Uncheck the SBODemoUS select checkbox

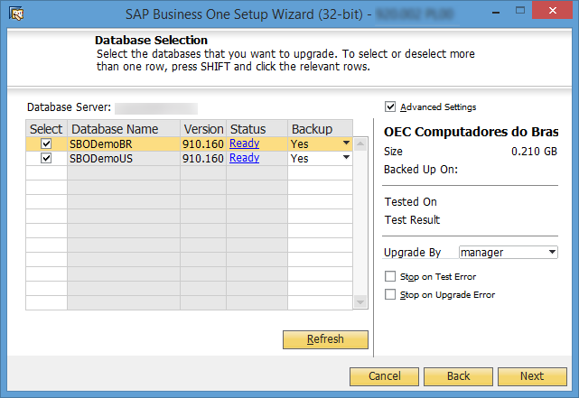(x=46, y=158)
